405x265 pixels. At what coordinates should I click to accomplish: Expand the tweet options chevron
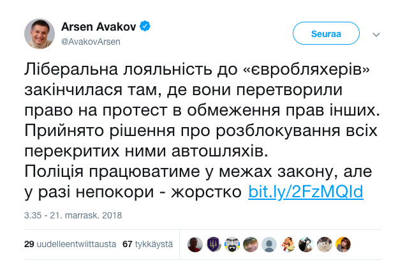pos(377,33)
